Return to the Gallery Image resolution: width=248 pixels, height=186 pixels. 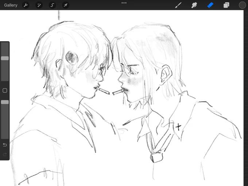click(x=11, y=5)
